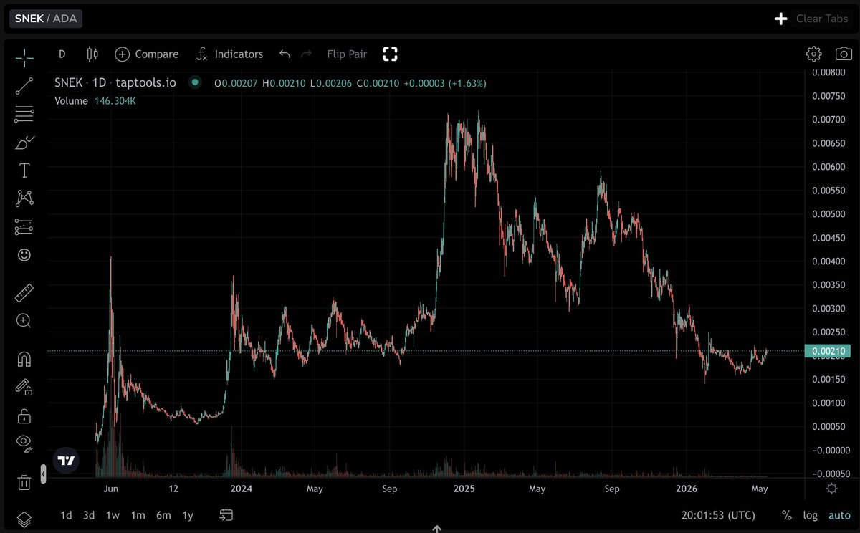Toggle the magnet snap mode
This screenshot has width=860, height=533.
pyautogui.click(x=24, y=359)
